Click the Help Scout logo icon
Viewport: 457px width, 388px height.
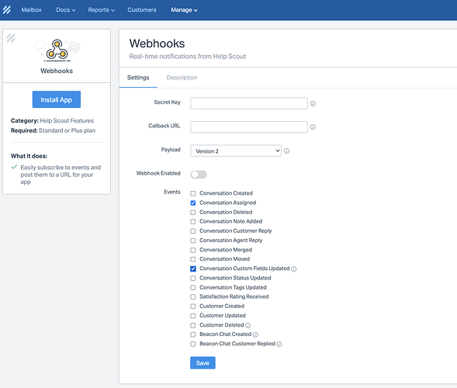coord(7,9)
